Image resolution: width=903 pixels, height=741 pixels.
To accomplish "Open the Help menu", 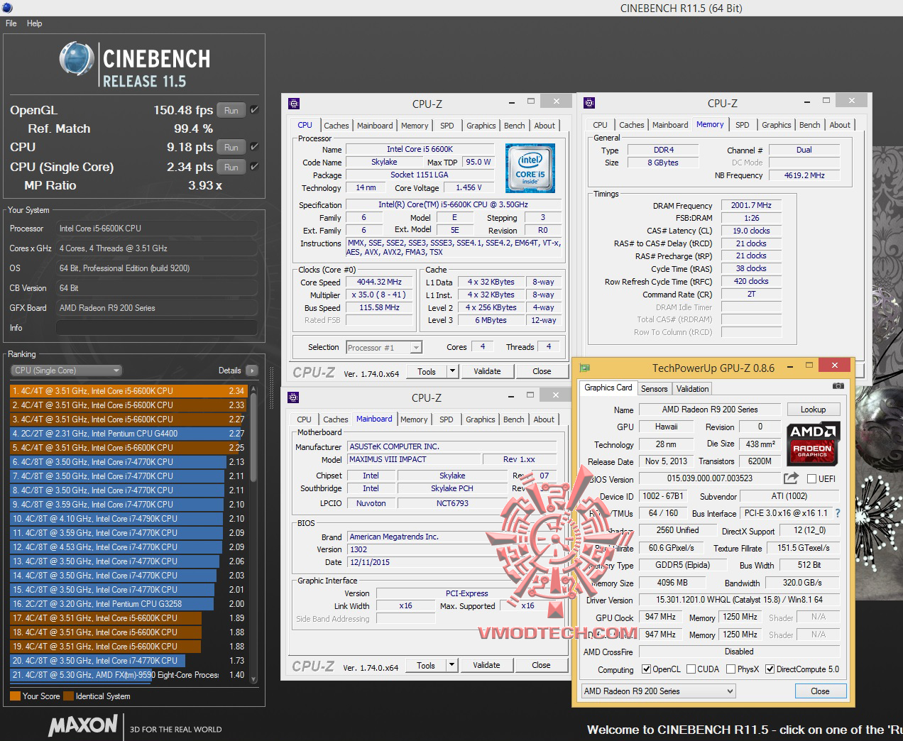I will (x=35, y=23).
